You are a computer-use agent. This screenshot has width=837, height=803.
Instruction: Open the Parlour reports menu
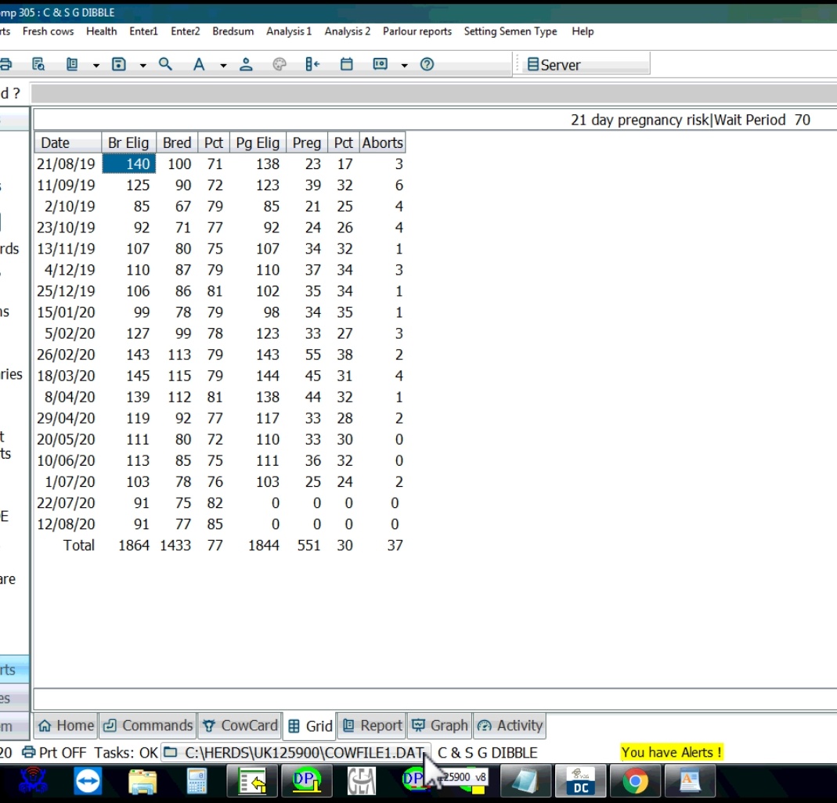[417, 31]
